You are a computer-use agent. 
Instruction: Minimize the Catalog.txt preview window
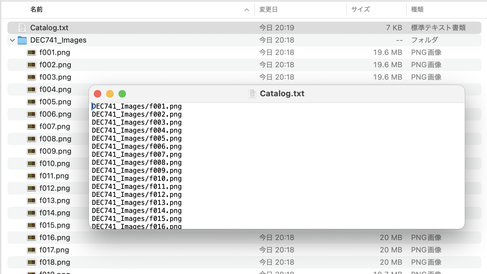tap(110, 94)
